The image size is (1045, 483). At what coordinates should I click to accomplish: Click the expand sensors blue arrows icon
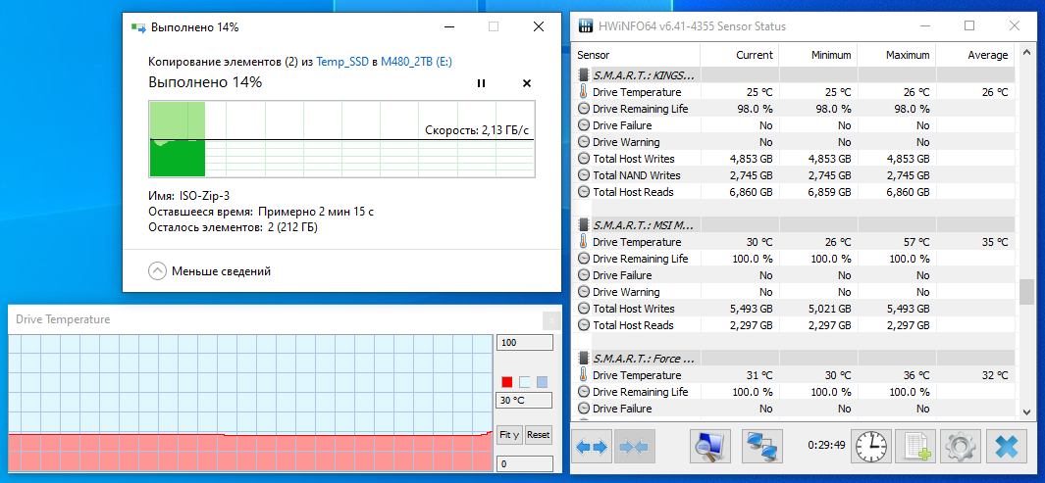[592, 447]
